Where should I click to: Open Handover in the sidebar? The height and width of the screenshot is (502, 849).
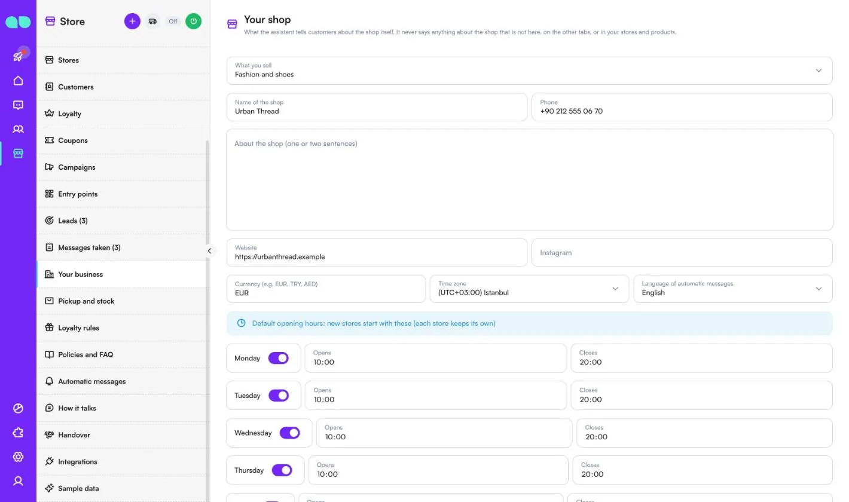coord(123,435)
